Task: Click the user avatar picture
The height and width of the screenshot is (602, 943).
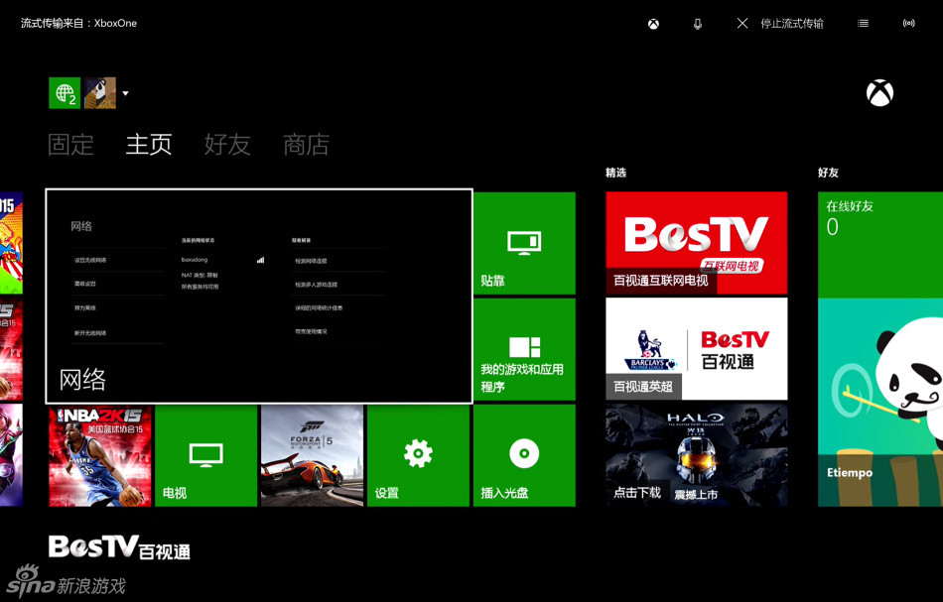Action: point(100,93)
